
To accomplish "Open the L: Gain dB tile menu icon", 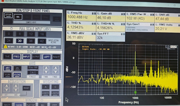I will click(122, 14).
